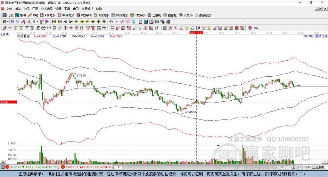Toggle the highlighted green brain icon button

tap(133, 22)
